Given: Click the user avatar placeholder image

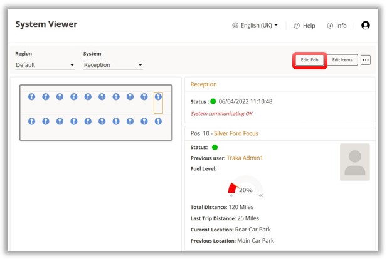Looking at the screenshot, I should 354,162.
